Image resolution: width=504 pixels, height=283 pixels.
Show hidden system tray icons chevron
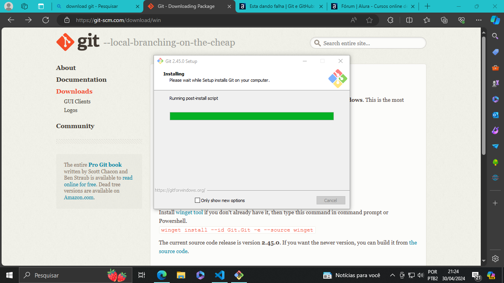coord(392,275)
